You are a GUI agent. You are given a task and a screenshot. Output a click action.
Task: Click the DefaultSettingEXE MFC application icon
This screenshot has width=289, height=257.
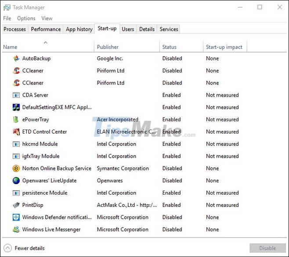point(16,107)
